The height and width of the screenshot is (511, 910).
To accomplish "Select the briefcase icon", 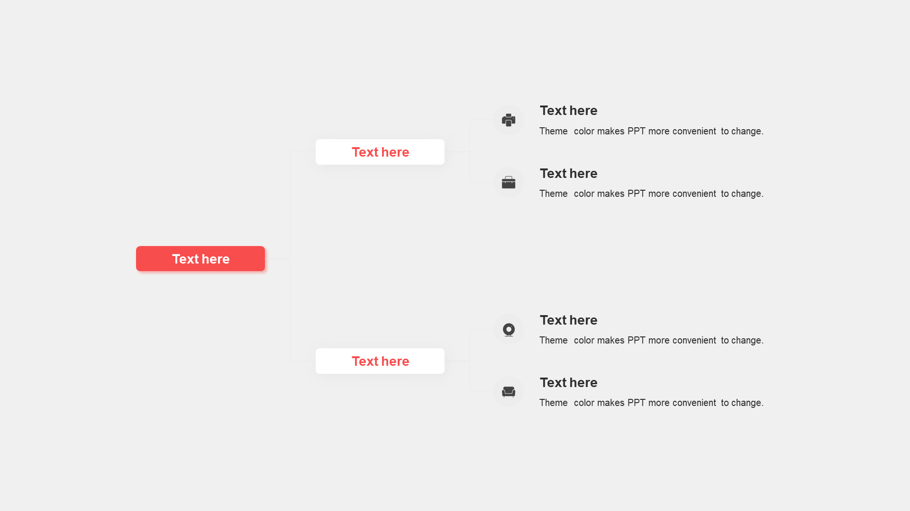I will coord(509,183).
